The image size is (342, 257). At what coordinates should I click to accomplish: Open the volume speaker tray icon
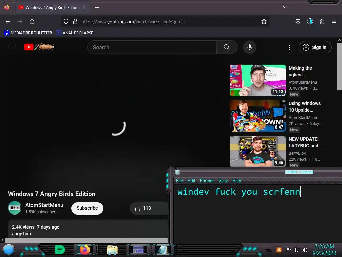point(305,250)
